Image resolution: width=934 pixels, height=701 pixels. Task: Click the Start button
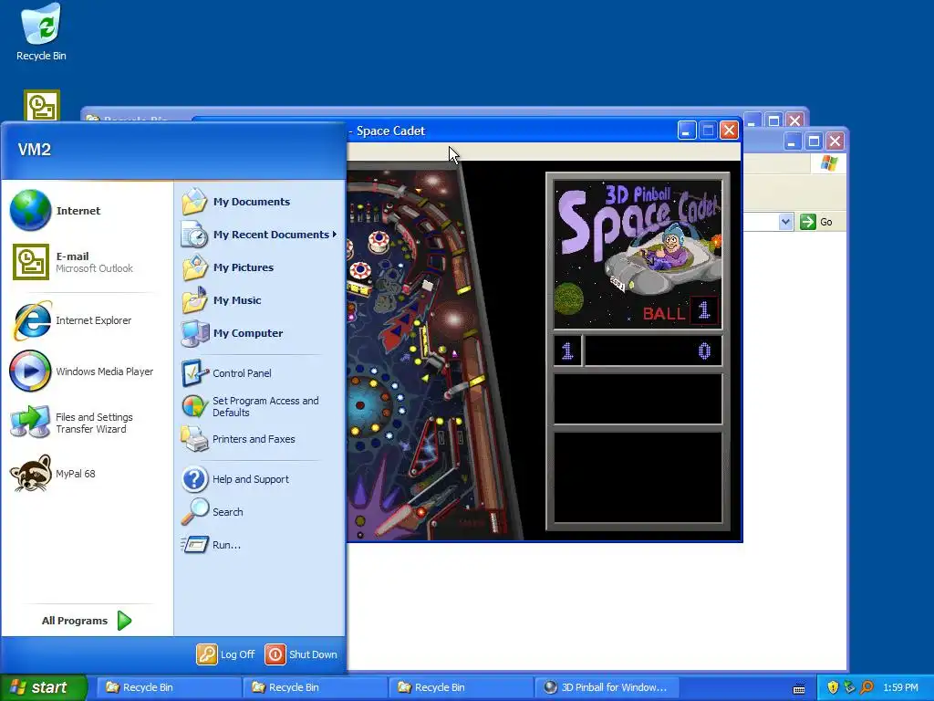(x=44, y=687)
